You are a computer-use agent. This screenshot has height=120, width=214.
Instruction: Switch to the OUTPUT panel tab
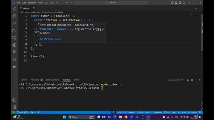click(x=24, y=80)
